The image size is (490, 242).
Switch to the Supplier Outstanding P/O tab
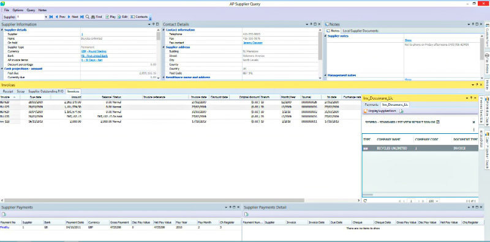45,92
